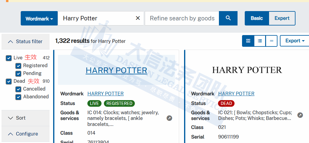Click goods text starting IC 021: Bowls
The height and width of the screenshot is (143, 309).
coord(255,115)
